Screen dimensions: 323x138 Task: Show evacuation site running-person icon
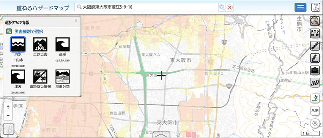315,98
